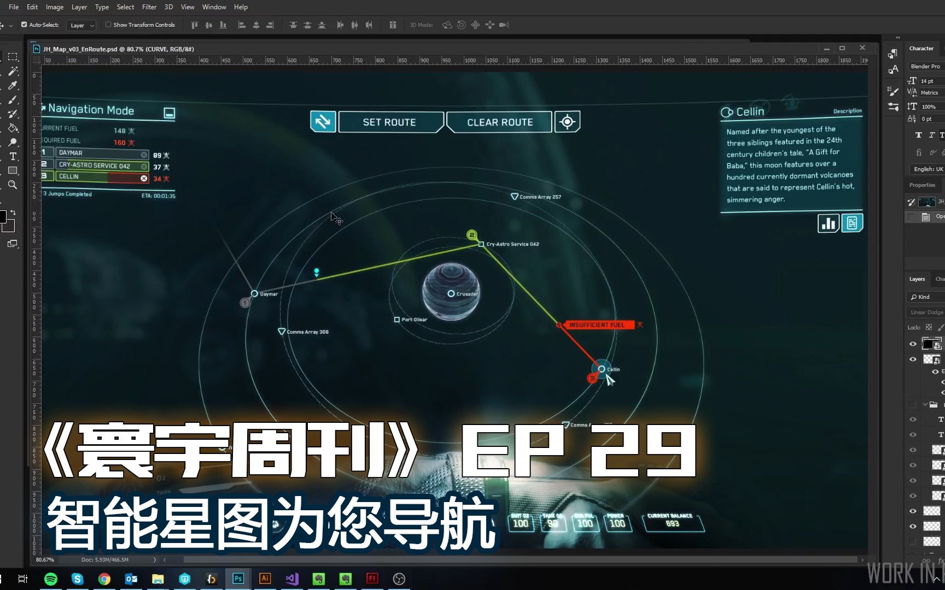Click the 80.67% zoom level field
The width and height of the screenshot is (945, 590).
tap(45, 559)
